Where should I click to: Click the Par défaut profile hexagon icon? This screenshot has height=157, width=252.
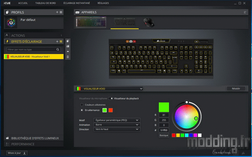pos(11,22)
